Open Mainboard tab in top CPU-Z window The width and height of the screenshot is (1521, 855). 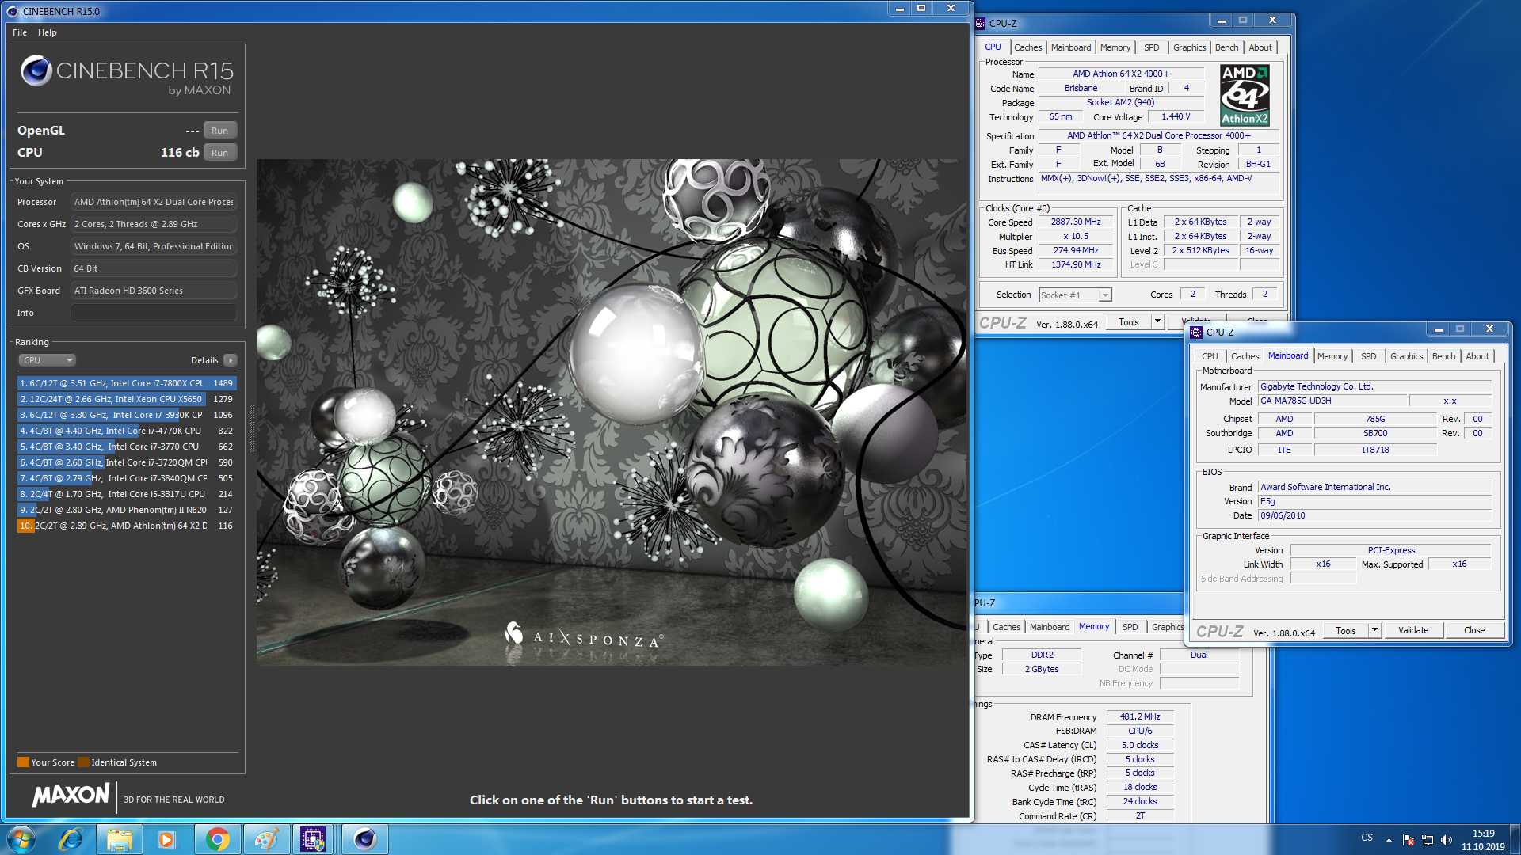pos(1071,47)
